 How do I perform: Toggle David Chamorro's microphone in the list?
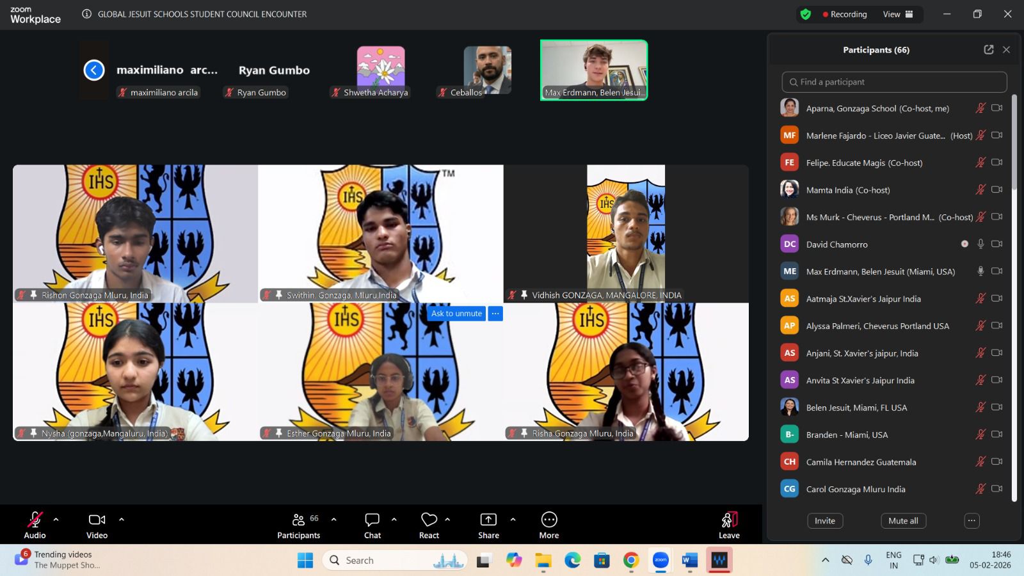[980, 244]
